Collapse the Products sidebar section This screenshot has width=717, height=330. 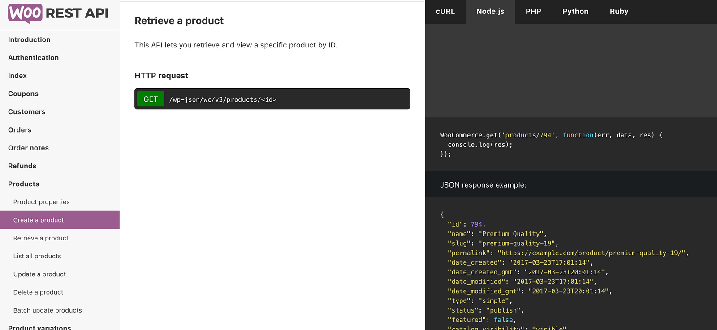(x=24, y=184)
